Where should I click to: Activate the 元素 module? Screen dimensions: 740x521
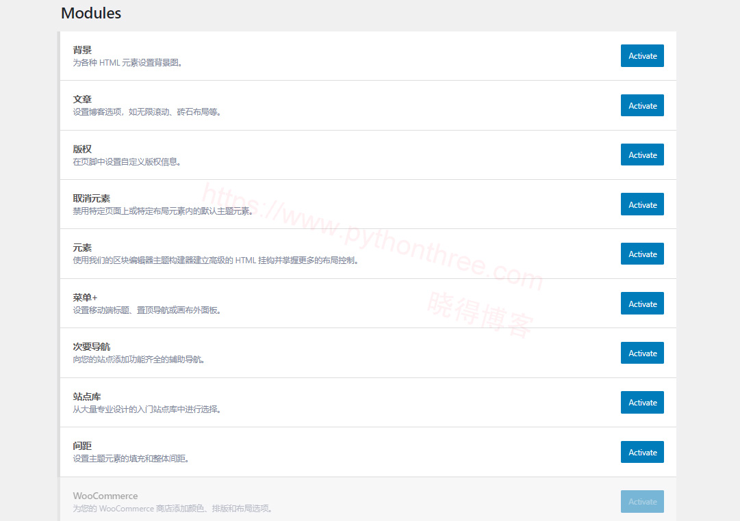[x=642, y=254]
